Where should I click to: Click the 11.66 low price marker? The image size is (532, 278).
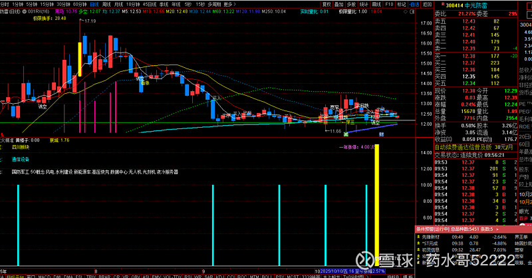pos(335,131)
